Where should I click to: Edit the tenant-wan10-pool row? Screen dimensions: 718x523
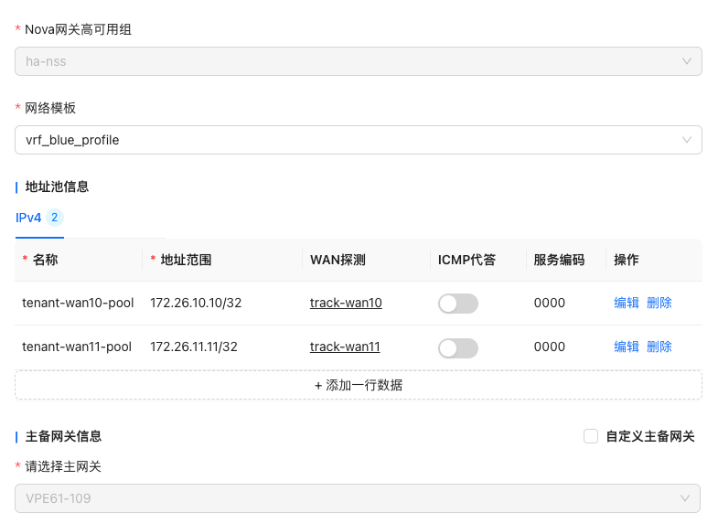click(x=627, y=304)
